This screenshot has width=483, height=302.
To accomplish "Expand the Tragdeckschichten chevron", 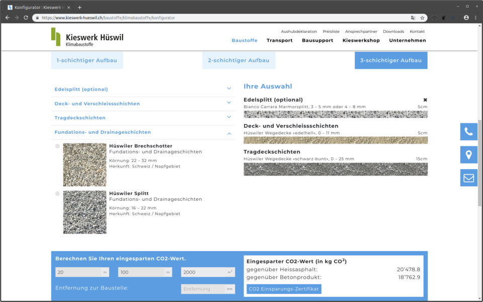I will [229, 117].
